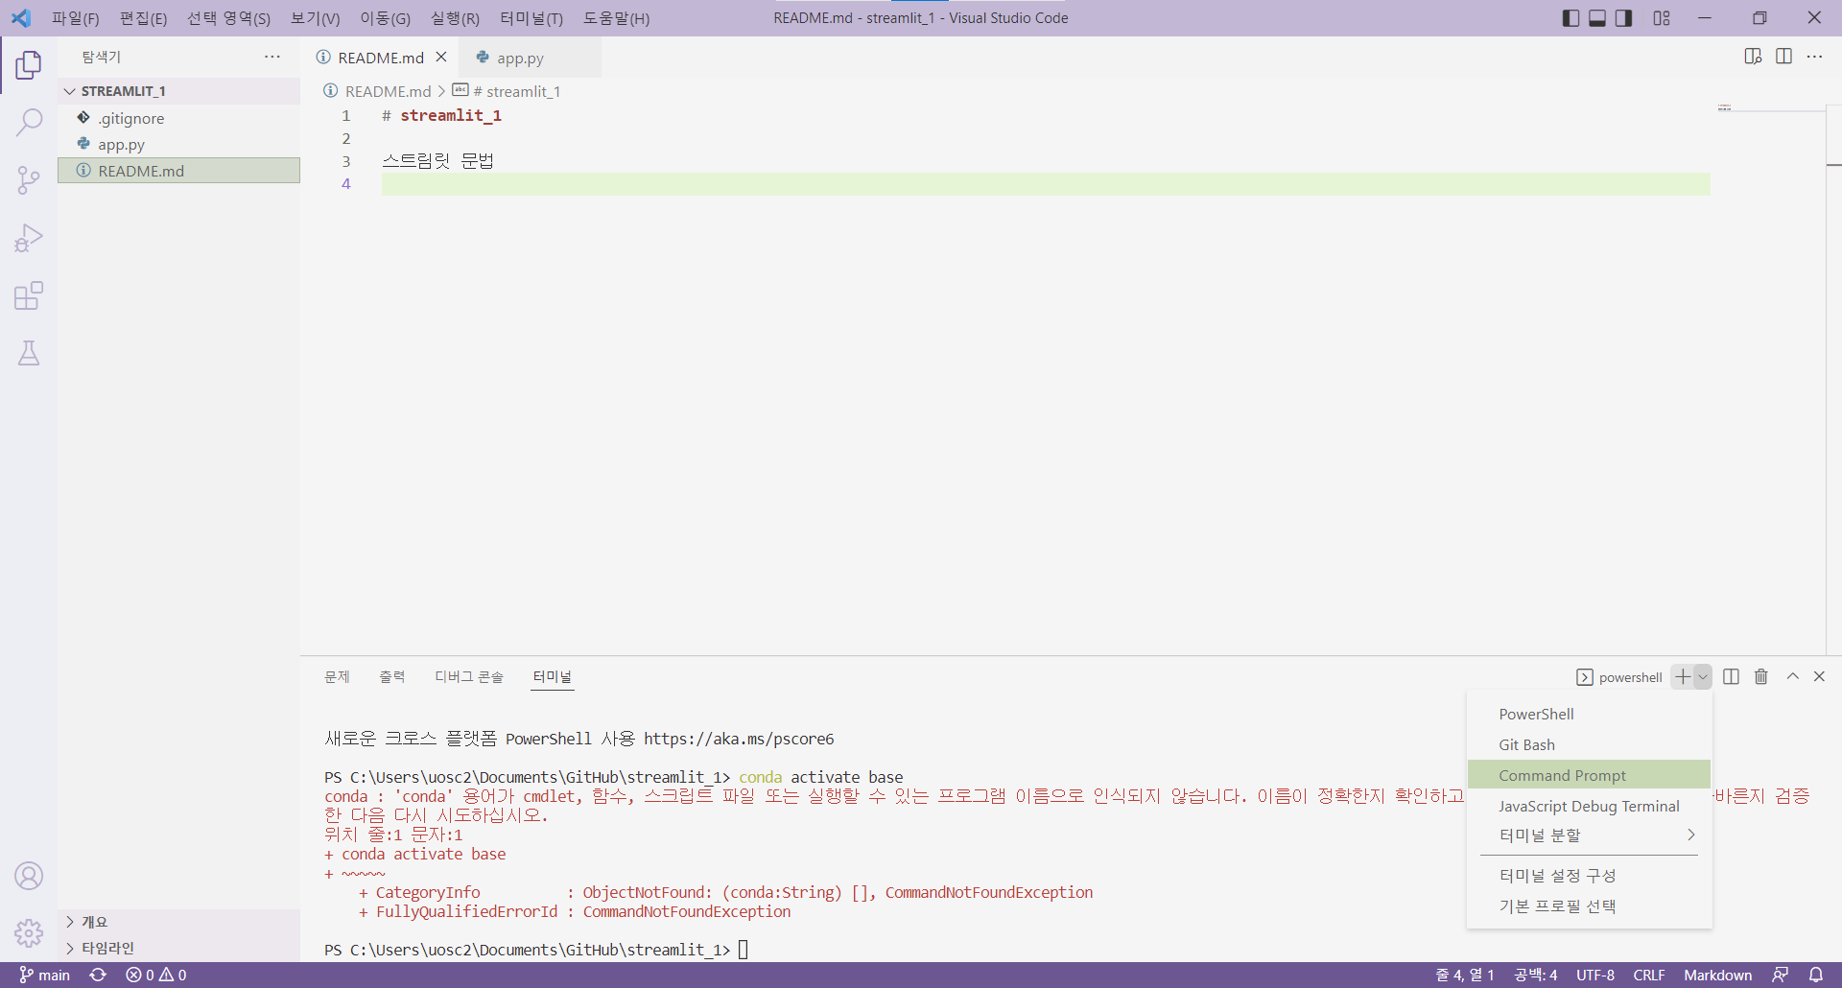Open Explorer panel more actions ellipsis
Viewport: 1842px width, 988px height.
click(272, 57)
